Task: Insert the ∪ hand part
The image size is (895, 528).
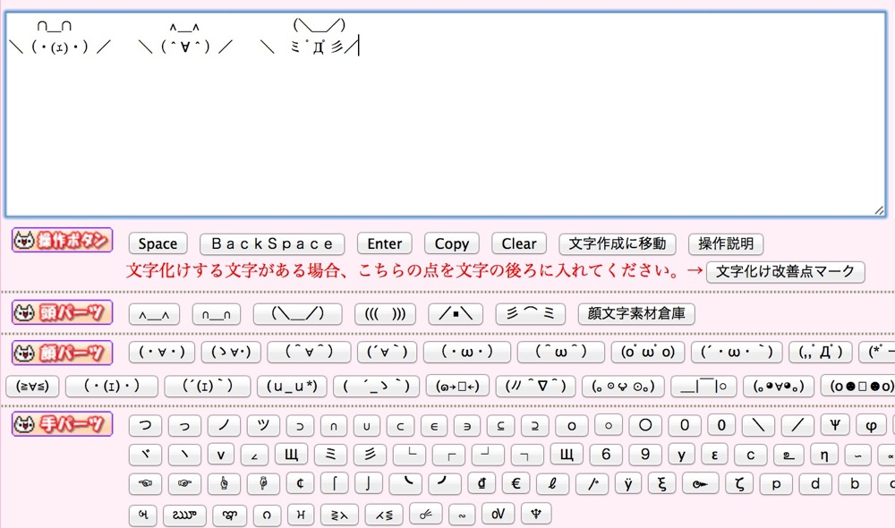Action: [x=366, y=426]
